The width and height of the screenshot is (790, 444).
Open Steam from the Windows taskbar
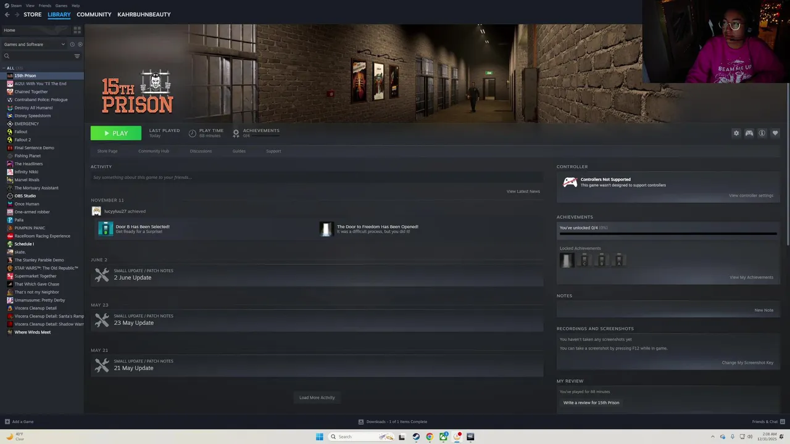click(416, 437)
